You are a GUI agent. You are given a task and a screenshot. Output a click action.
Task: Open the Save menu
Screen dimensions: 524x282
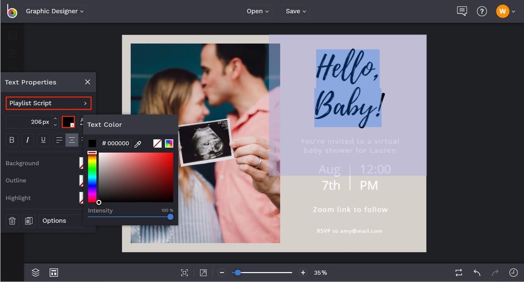click(x=296, y=11)
